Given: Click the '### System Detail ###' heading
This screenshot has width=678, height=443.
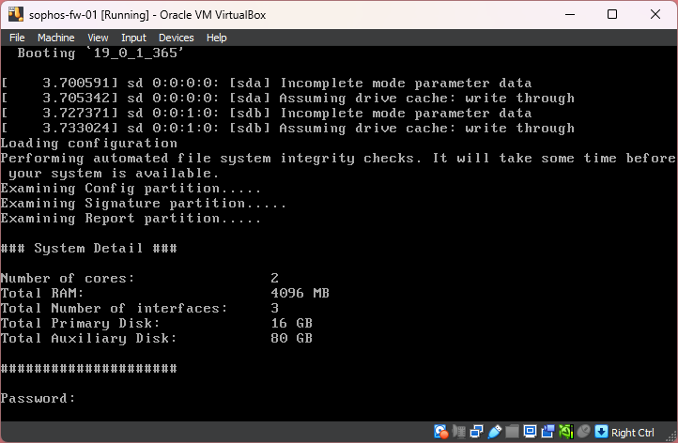Looking at the screenshot, I should pos(88,248).
